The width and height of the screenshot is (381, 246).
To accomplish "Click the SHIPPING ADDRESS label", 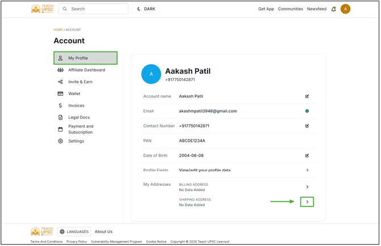I will (196, 200).
